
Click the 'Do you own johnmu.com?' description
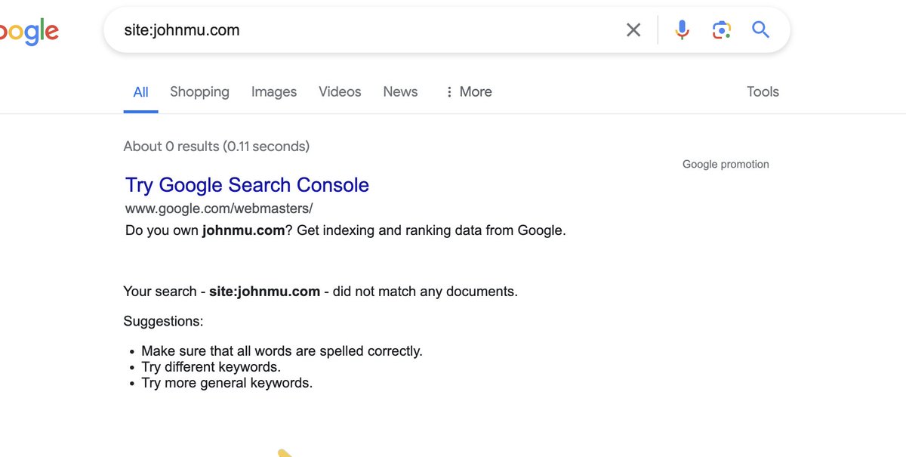point(346,230)
